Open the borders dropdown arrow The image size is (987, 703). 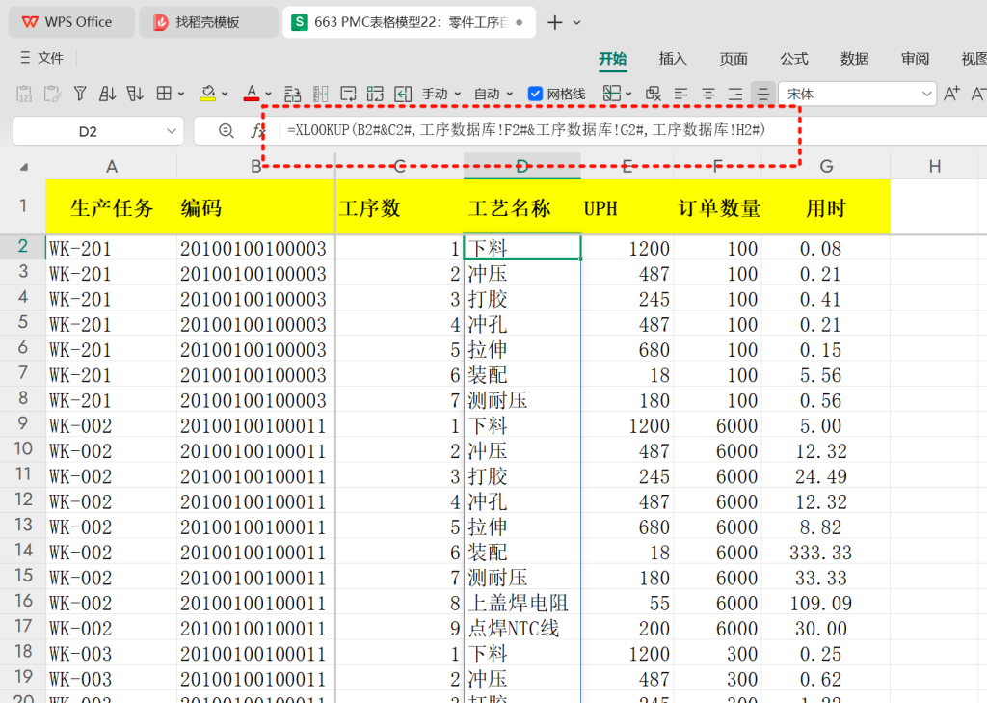(181, 94)
